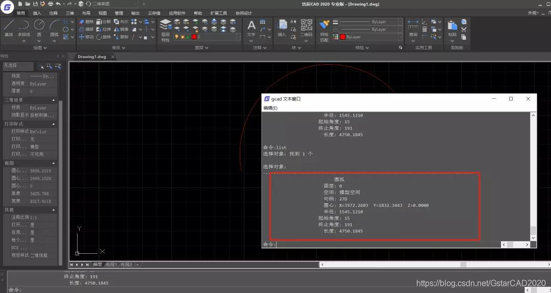Click the Erase (删除) tool
Screen dimensions: 551x293
[86, 22]
